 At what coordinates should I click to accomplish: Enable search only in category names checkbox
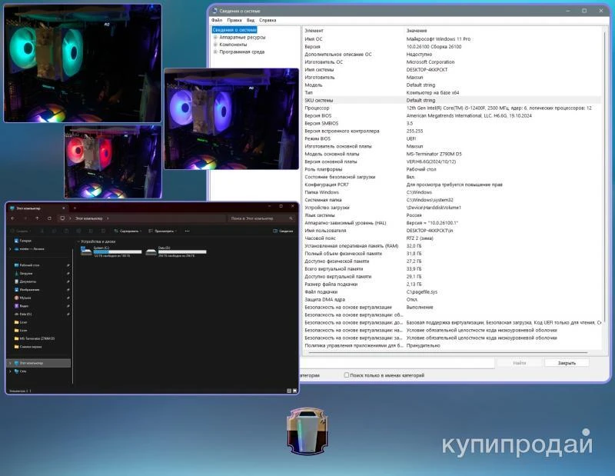[346, 375]
